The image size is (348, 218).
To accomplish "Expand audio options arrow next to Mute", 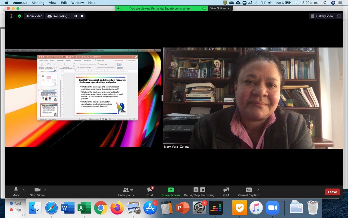I will (24, 190).
